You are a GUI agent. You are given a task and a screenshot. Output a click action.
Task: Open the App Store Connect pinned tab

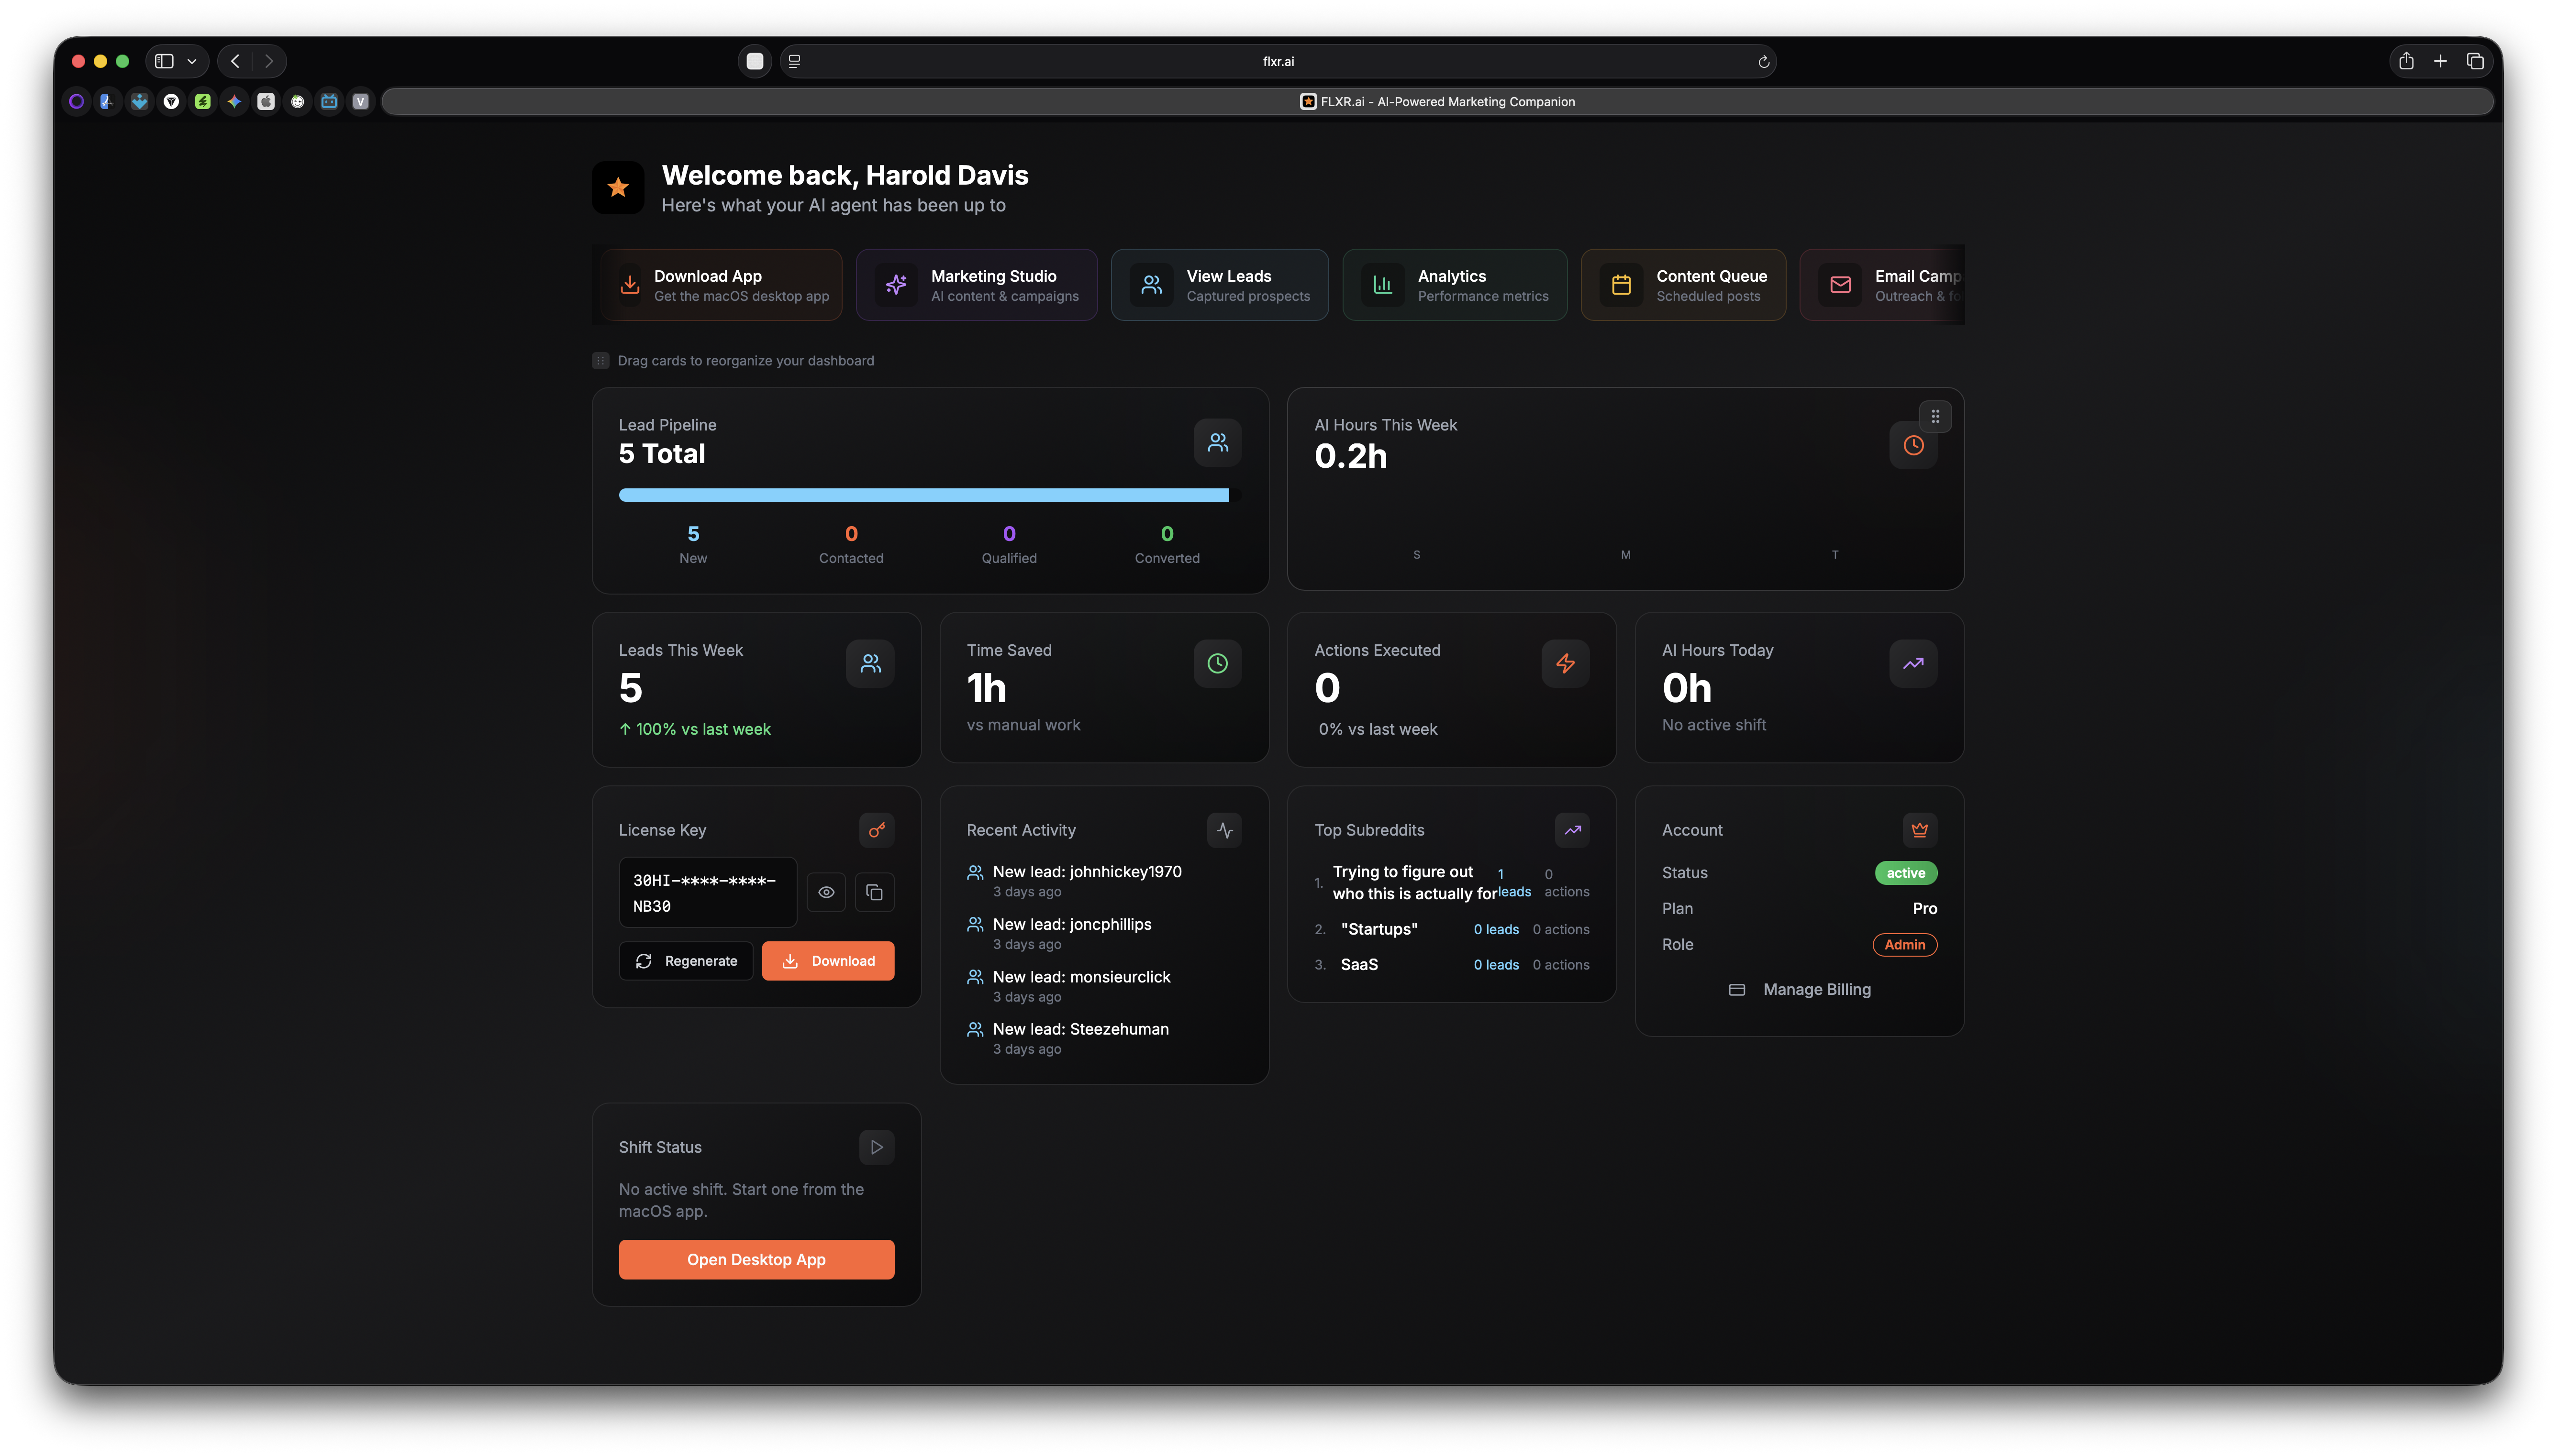[x=107, y=101]
